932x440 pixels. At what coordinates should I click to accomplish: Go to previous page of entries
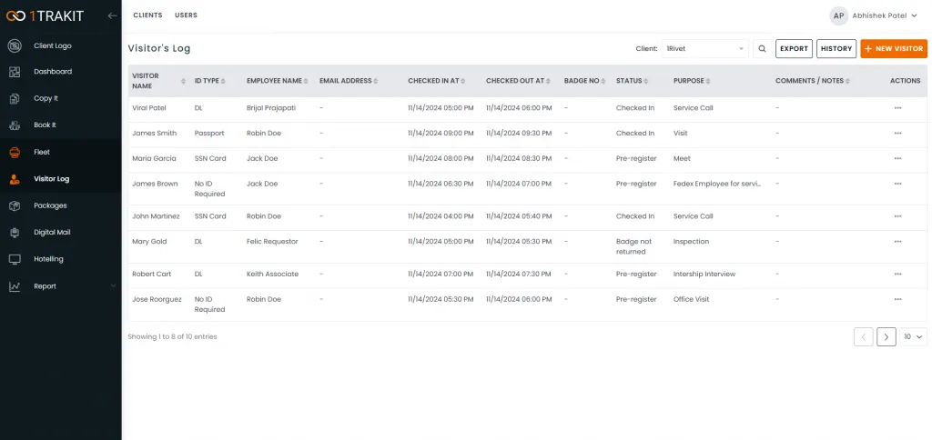(x=863, y=336)
